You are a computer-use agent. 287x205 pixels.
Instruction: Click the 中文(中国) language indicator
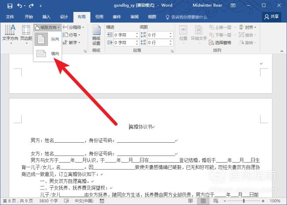click(84, 201)
